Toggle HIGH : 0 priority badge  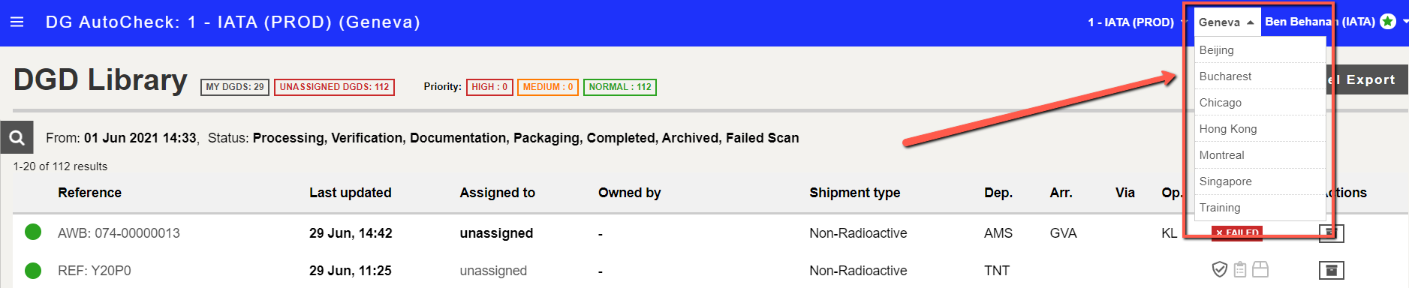489,87
